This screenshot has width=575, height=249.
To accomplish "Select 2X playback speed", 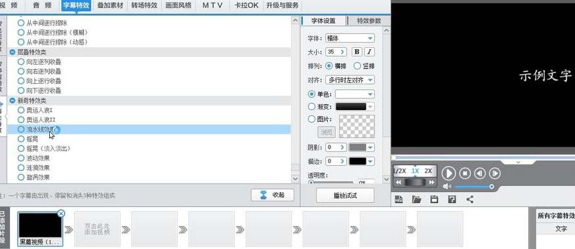I will (x=428, y=171).
